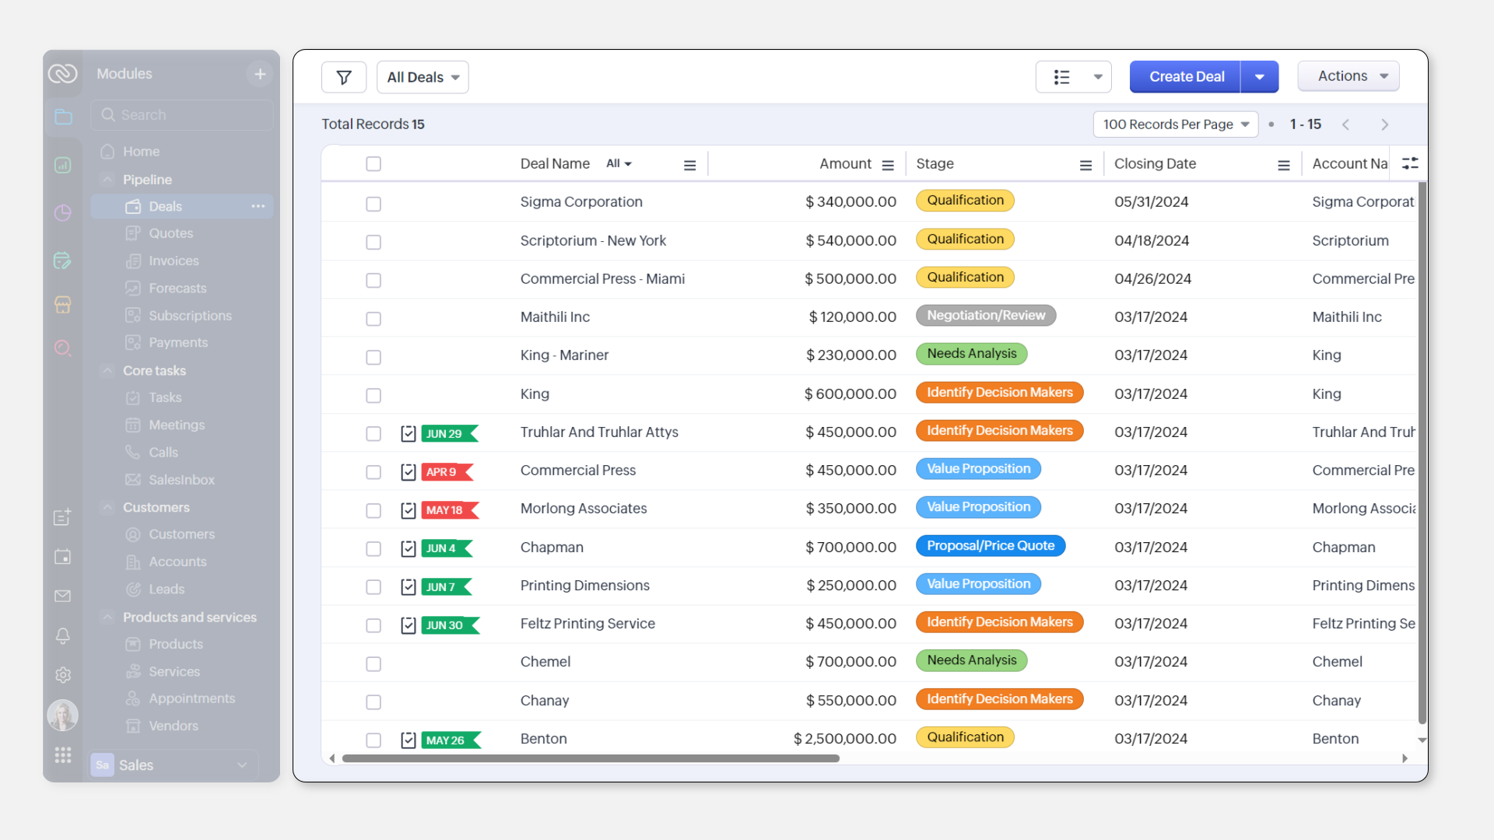1494x840 pixels.
Task: Select the Sigma Corporation row checkbox
Action: (373, 204)
